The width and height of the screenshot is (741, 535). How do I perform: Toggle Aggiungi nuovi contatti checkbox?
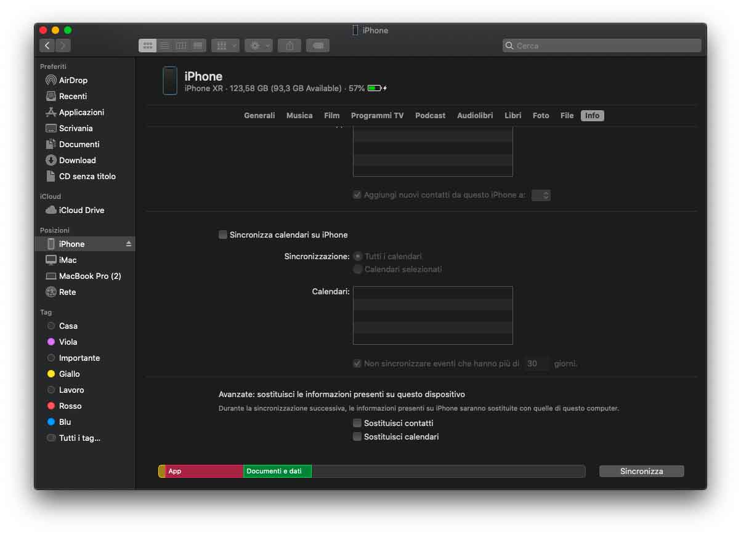point(357,195)
